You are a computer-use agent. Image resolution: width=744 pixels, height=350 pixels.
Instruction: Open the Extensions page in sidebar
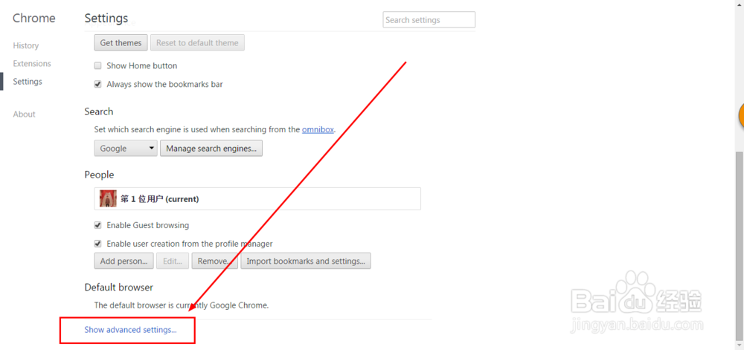tap(32, 63)
